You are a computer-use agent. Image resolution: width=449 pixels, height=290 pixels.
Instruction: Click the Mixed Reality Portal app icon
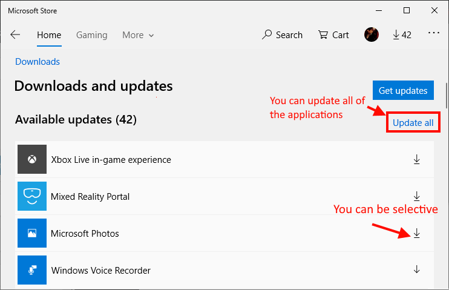click(32, 196)
